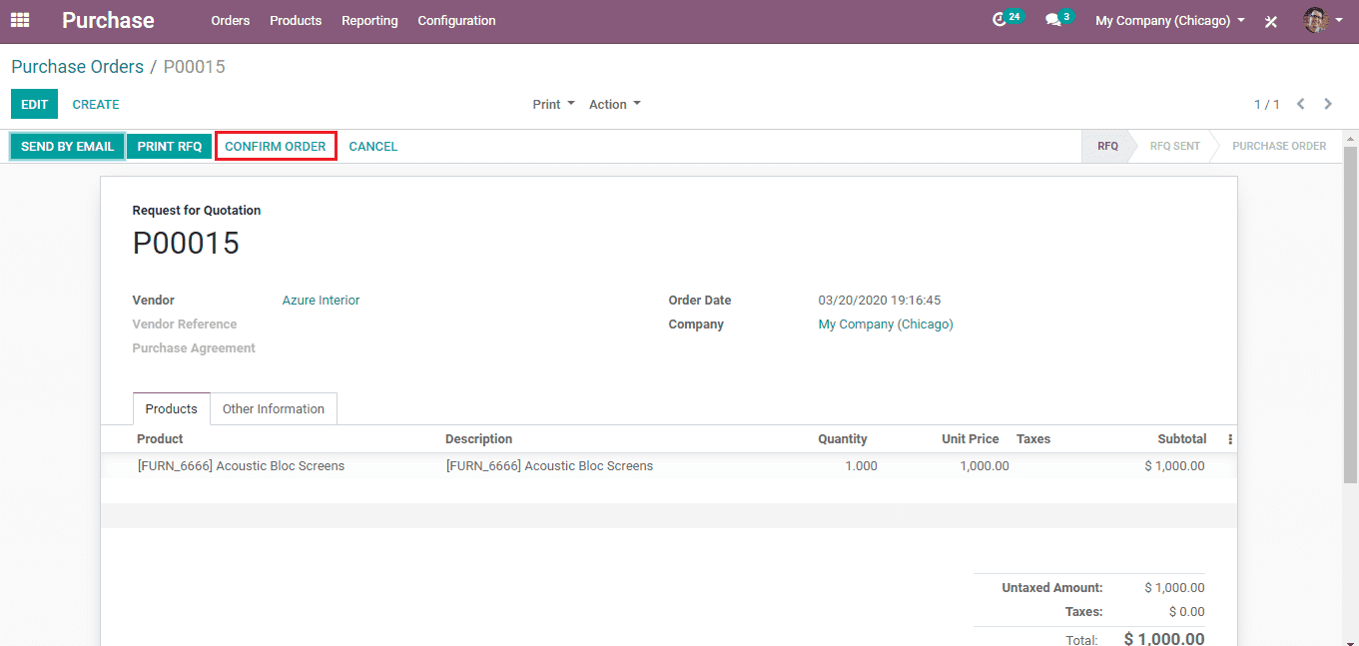Open the Reporting menu
The height and width of the screenshot is (646, 1359).
pyautogui.click(x=369, y=20)
